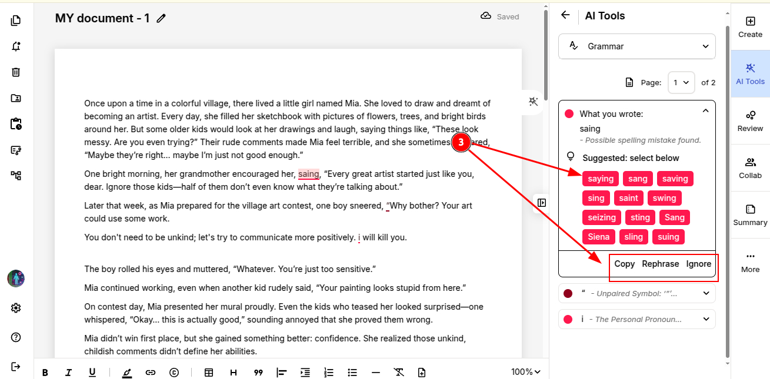
Task: Click the Ignore button
Action: pyautogui.click(x=698, y=264)
